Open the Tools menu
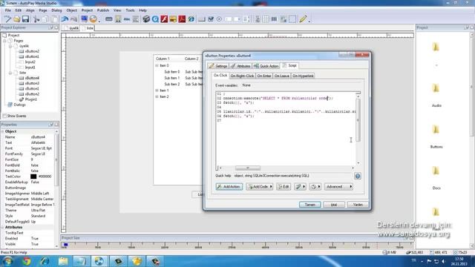 130,10
